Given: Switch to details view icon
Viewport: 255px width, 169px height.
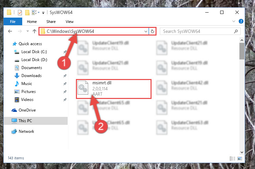Looking at the screenshot, I should pyautogui.click(x=232, y=158).
